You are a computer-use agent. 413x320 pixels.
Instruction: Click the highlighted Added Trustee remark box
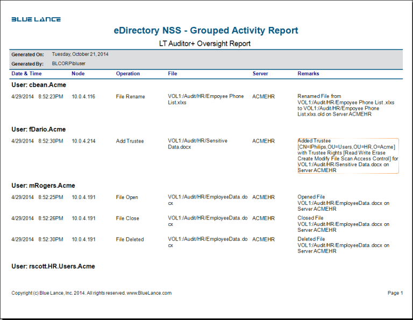[x=348, y=155]
